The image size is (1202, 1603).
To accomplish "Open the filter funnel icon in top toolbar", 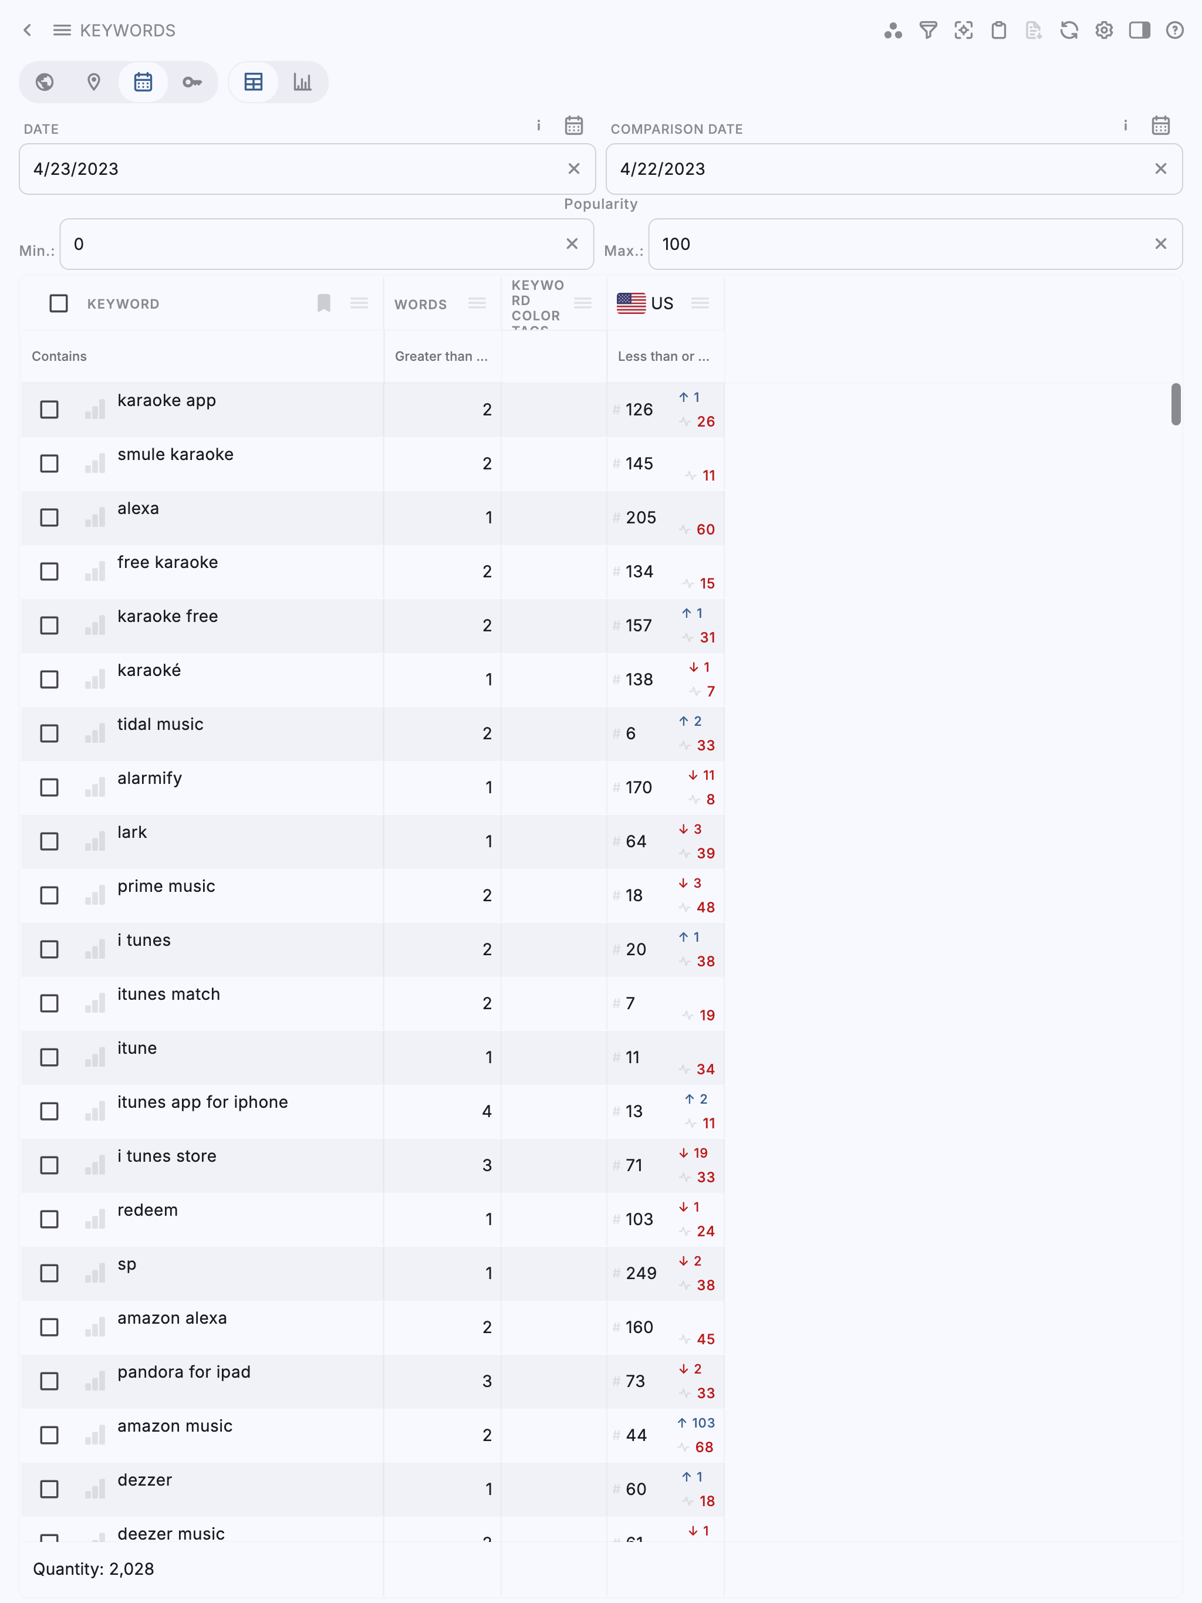I will [x=928, y=31].
